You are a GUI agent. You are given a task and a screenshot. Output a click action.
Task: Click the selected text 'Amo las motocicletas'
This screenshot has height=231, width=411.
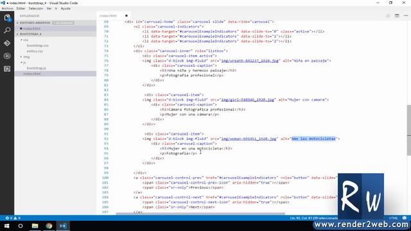coord(313,139)
